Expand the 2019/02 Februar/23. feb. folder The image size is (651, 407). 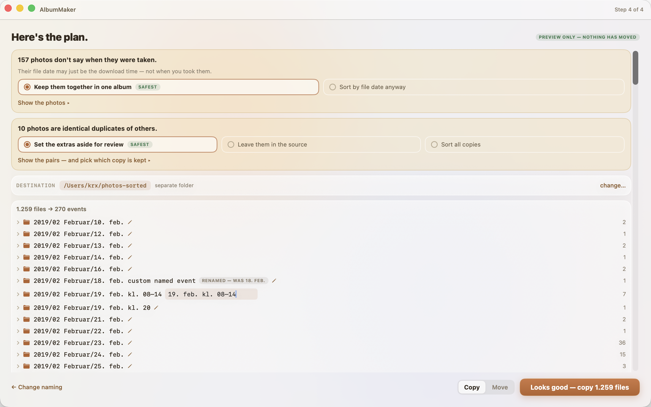pos(18,343)
